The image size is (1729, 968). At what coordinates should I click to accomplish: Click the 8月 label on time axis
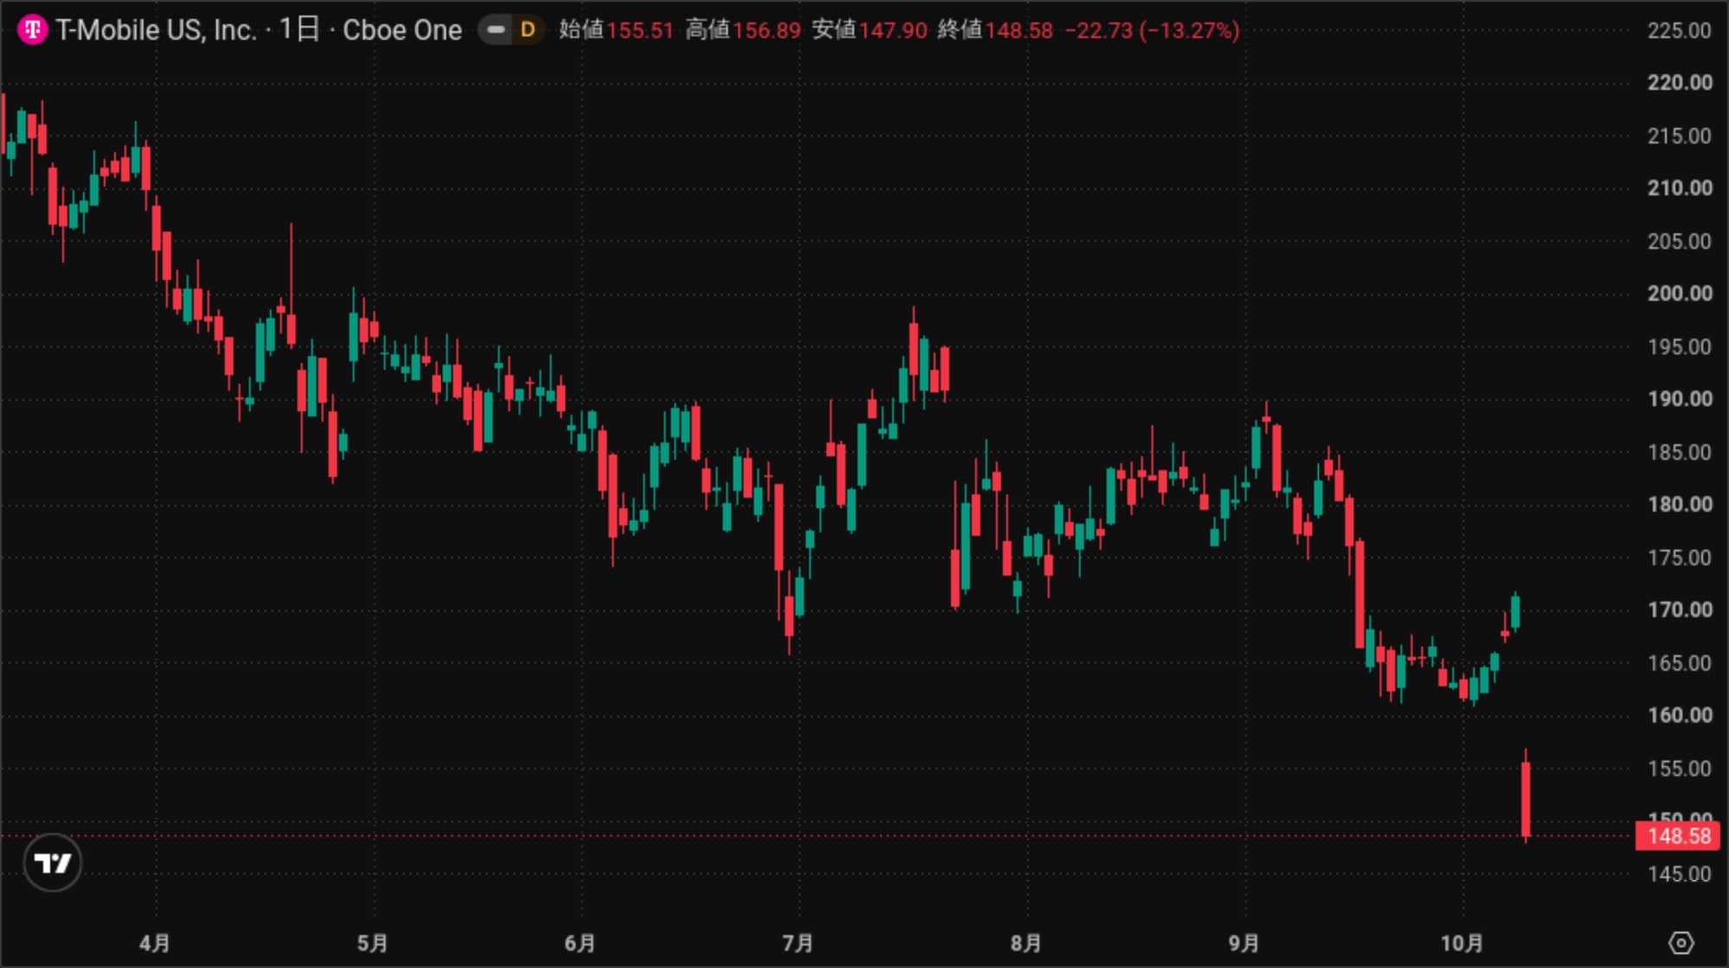[1026, 943]
